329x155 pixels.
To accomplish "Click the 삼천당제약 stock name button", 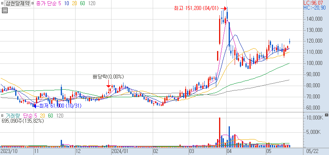I will click(18, 4).
